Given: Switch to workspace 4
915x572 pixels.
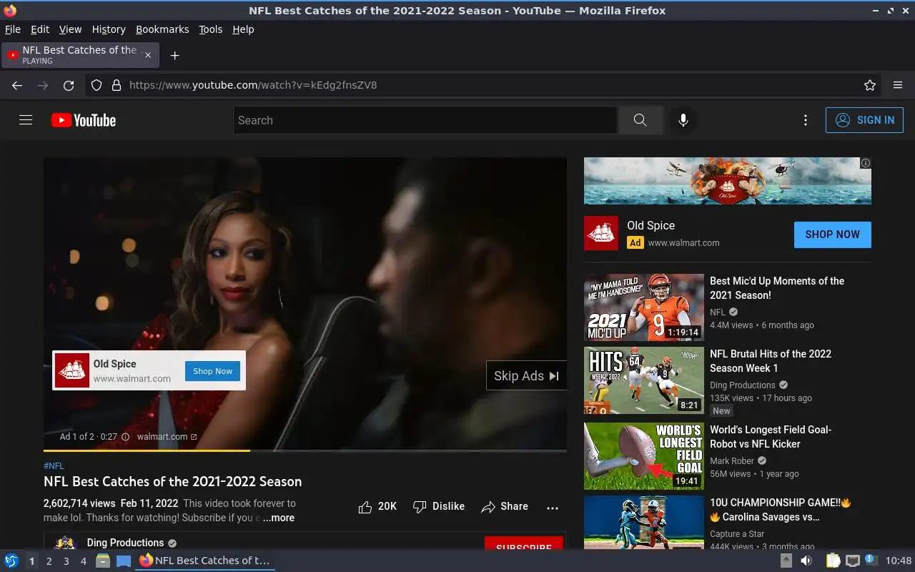Looking at the screenshot, I should click(83, 561).
